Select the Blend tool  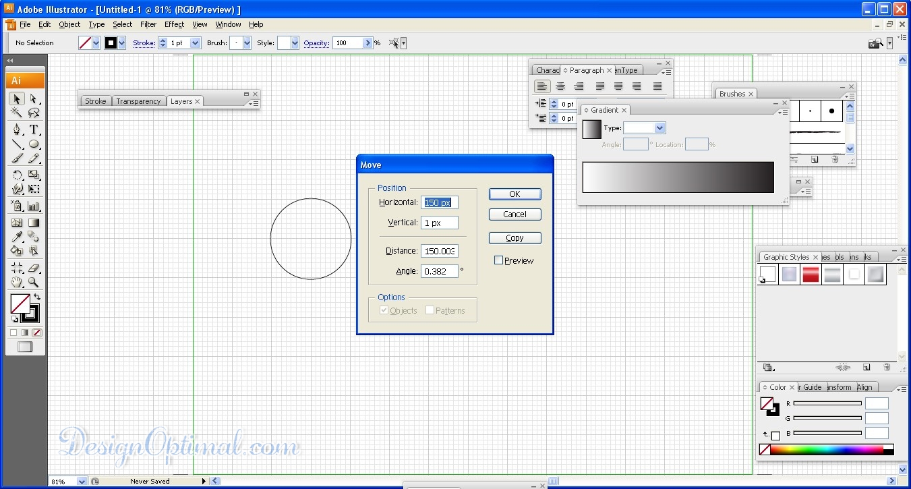[34, 237]
